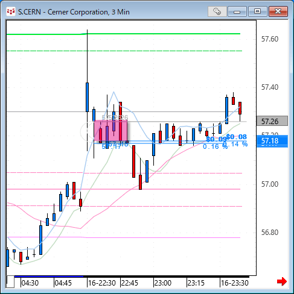Select the solid pink line near 57.00
This screenshot has height=294, width=294.
123,189
